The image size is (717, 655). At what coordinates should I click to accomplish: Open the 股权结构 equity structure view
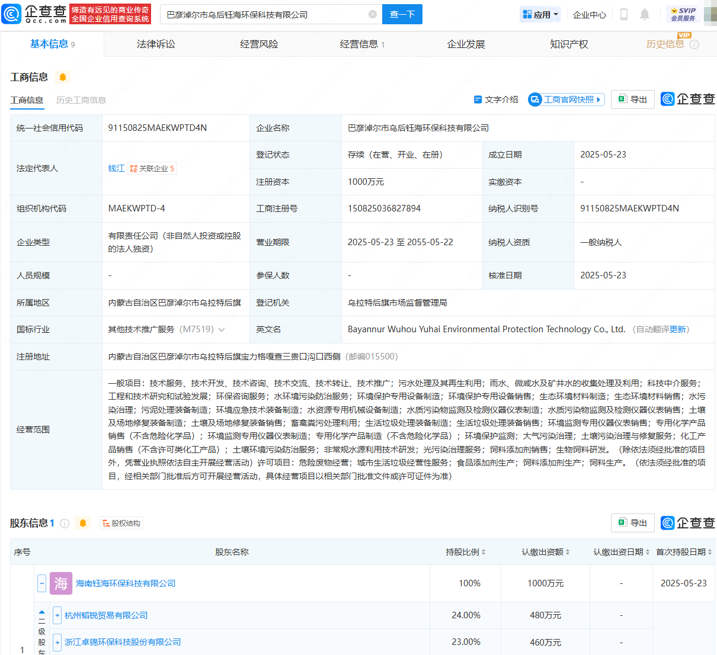(121, 524)
